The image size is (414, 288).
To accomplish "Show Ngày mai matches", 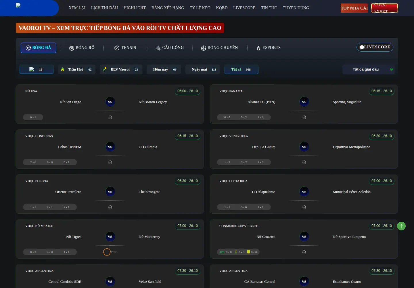I will tap(203, 69).
